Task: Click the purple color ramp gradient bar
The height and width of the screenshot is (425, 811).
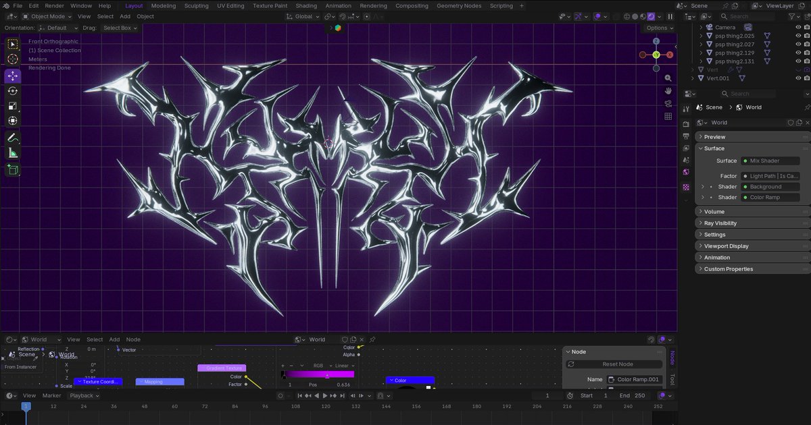Action: 318,374
